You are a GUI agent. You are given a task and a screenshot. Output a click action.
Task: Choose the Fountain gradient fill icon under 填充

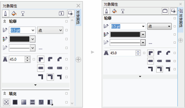pos(24,102)
